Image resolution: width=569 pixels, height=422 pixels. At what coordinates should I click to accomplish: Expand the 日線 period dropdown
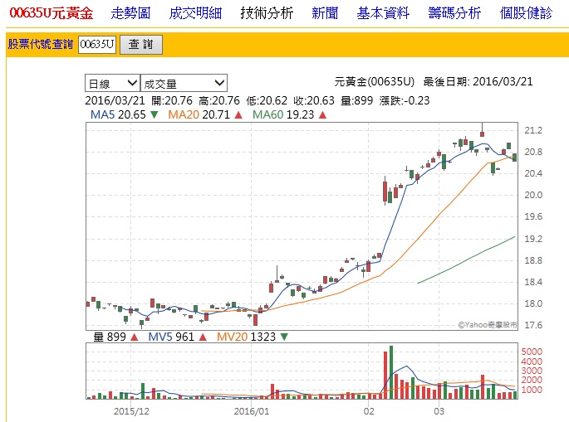click(x=112, y=83)
